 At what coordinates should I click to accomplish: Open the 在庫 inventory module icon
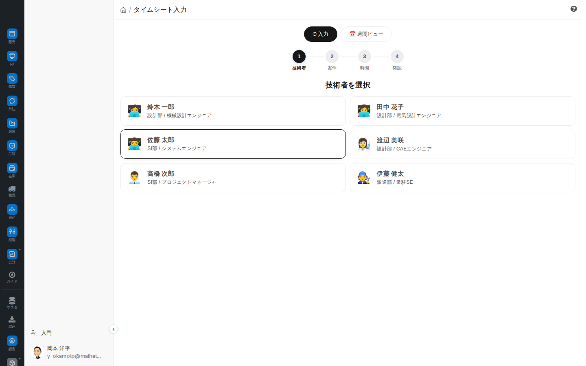point(12,168)
